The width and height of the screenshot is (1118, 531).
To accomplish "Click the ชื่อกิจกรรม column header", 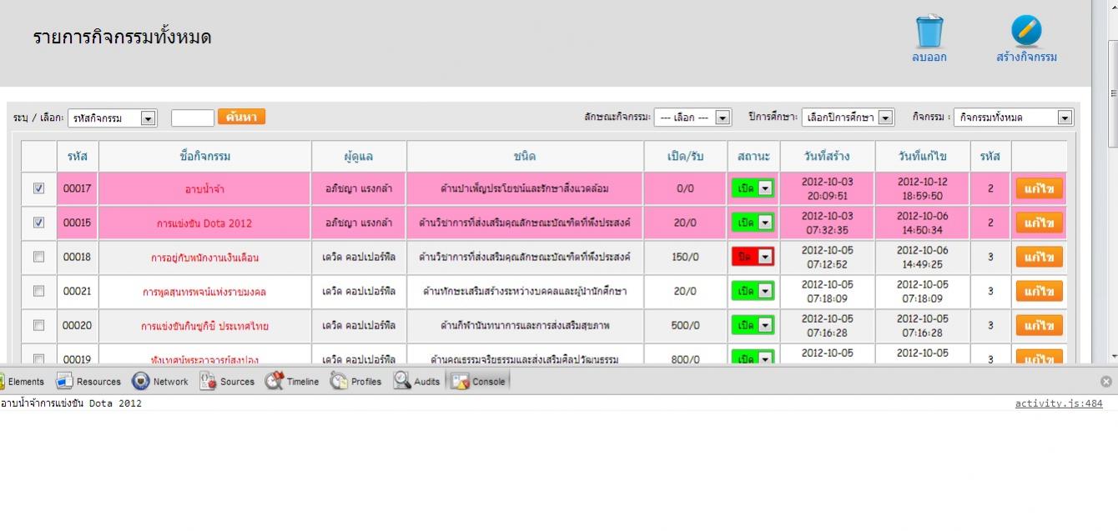I will (x=205, y=156).
